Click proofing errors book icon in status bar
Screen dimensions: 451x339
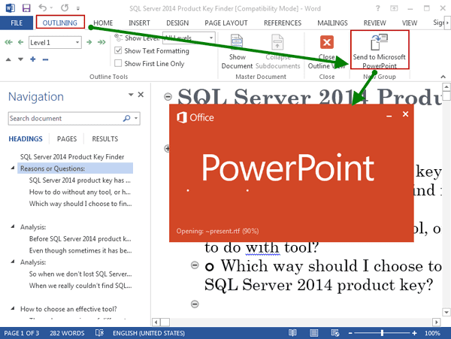tap(99, 333)
